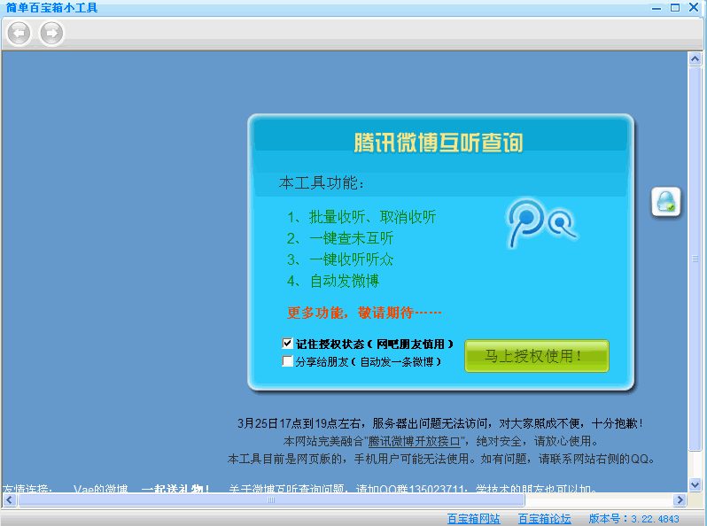Minimize the 简单百宝箱小工具 window
The width and height of the screenshot is (707, 526).
click(x=656, y=8)
